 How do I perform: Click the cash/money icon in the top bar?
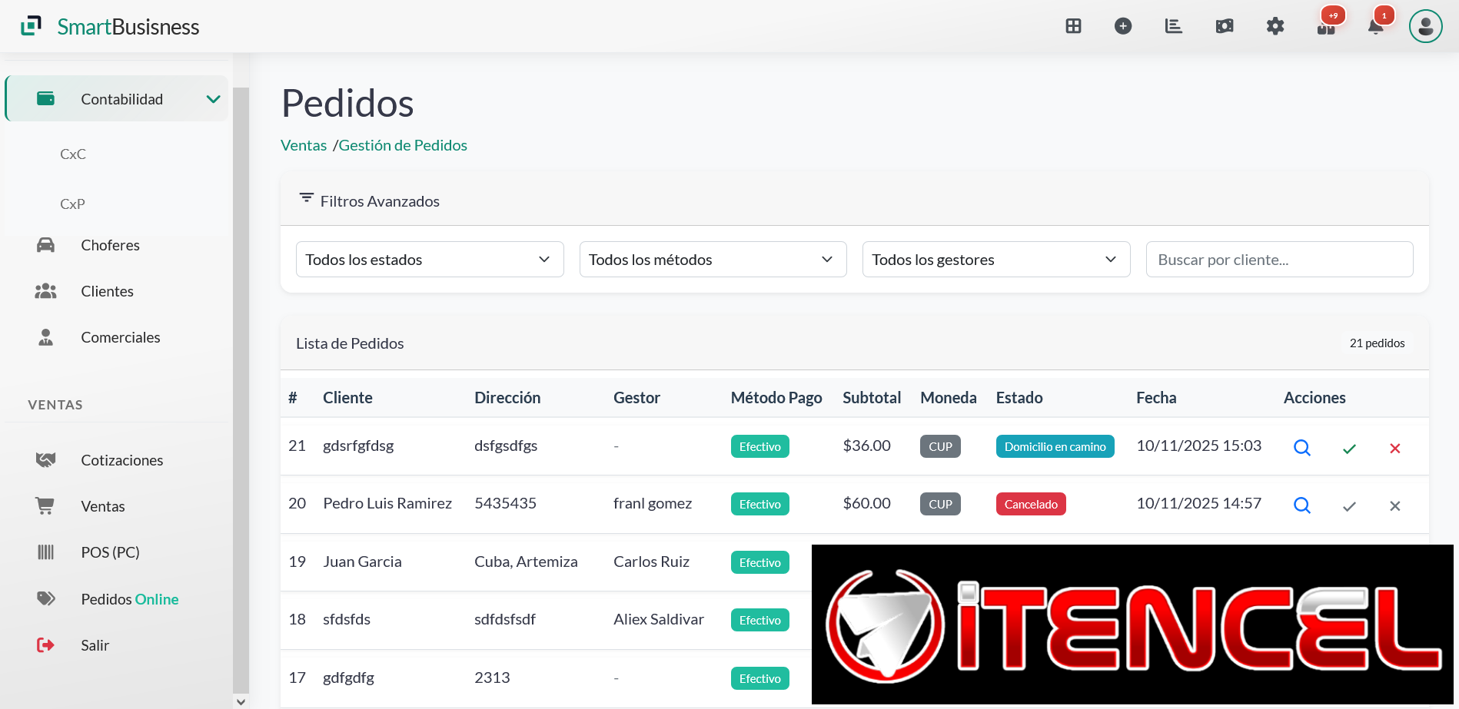pos(1224,25)
